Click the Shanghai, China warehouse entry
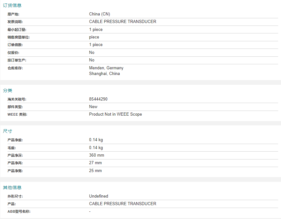 [x=104, y=74]
